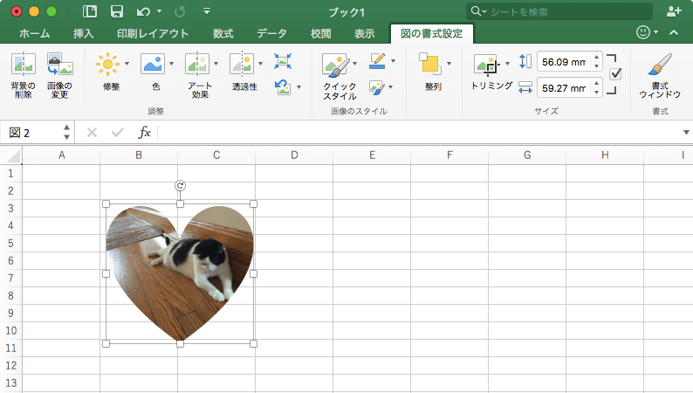Click the image's bottom-right resize handle
Viewport: 693px width, 393px height.
253,343
